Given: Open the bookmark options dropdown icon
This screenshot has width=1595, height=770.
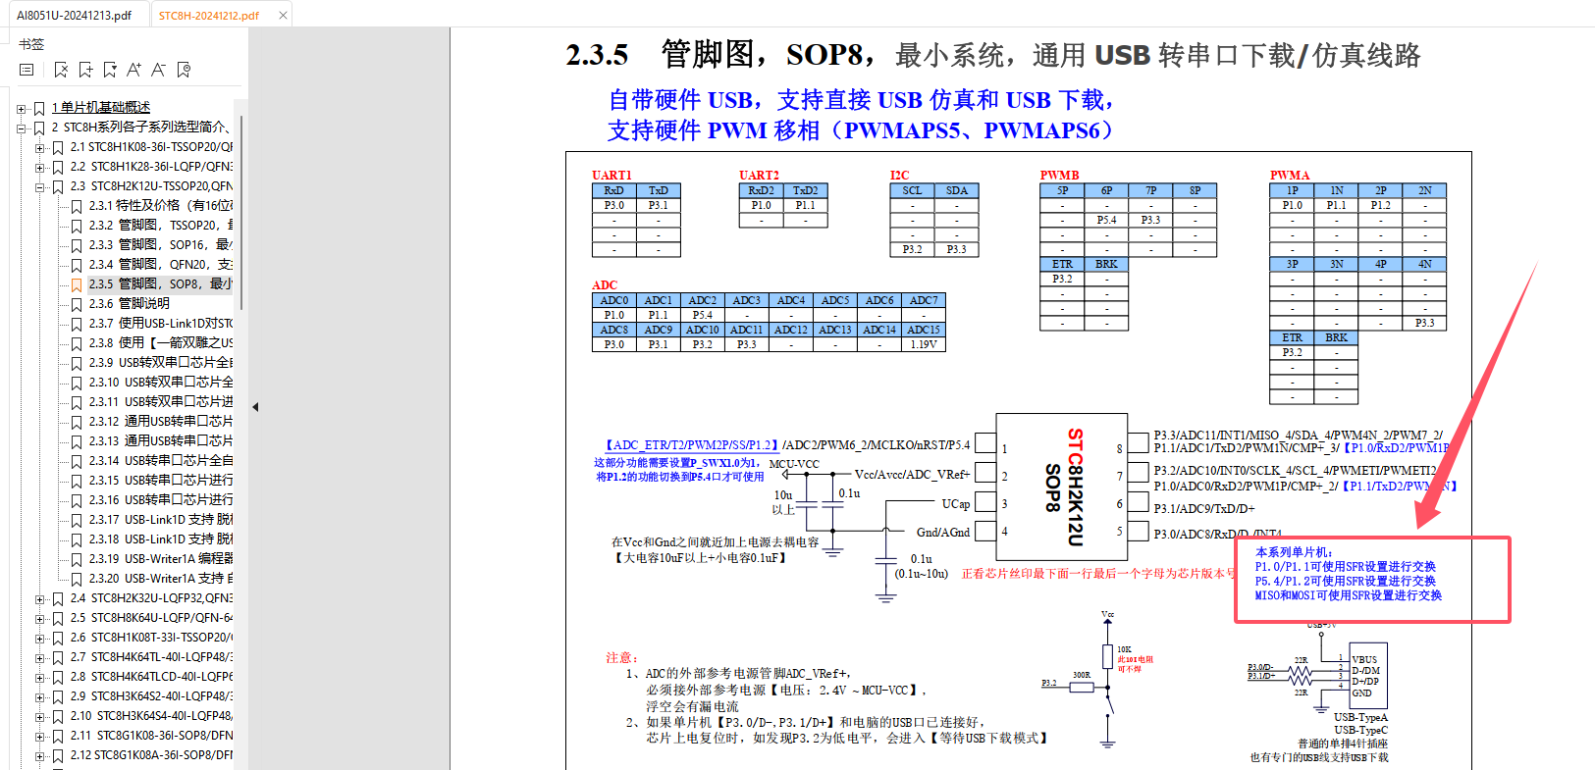Looking at the screenshot, I should tap(110, 70).
